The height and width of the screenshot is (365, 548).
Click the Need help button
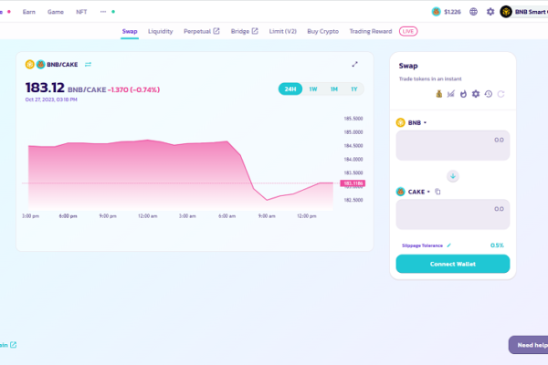(529, 345)
